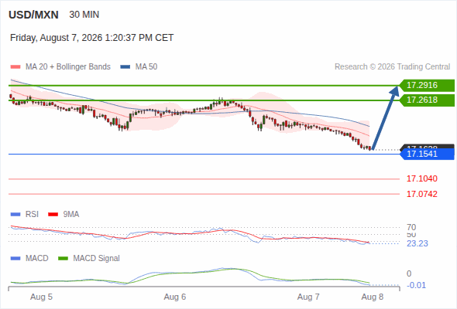Click the MACD value -0.01 label

tap(416, 285)
